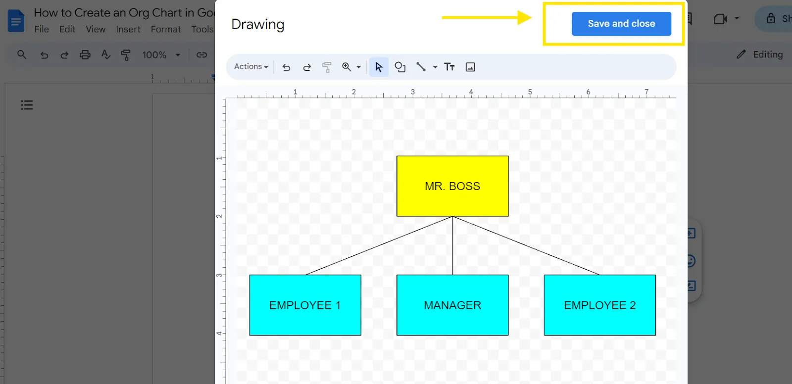Expand the video call dropdown arrow
The image size is (792, 384).
[737, 19]
